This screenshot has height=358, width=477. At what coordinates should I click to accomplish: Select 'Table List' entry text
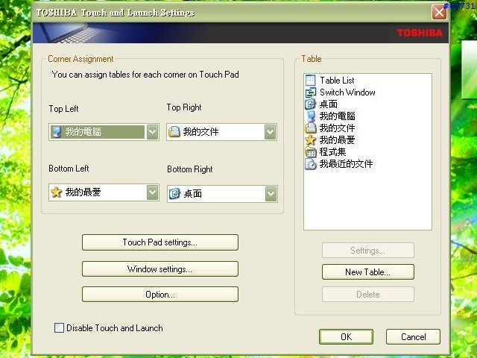337,81
